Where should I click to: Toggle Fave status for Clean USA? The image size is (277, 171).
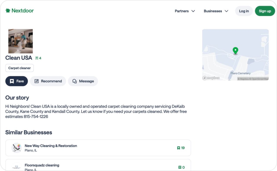pyautogui.click(x=17, y=81)
